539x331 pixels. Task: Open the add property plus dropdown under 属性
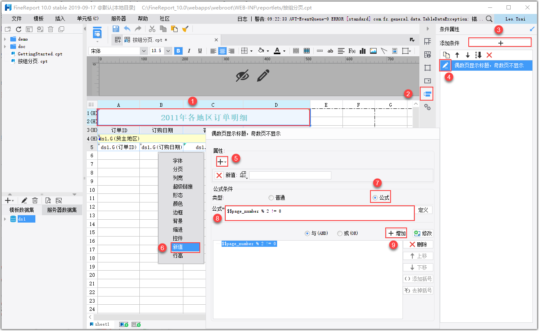tap(222, 162)
